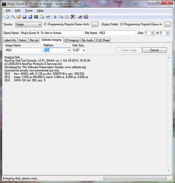Click the console scrollbar up arrow
This screenshot has width=175, height=183.
(169, 58)
